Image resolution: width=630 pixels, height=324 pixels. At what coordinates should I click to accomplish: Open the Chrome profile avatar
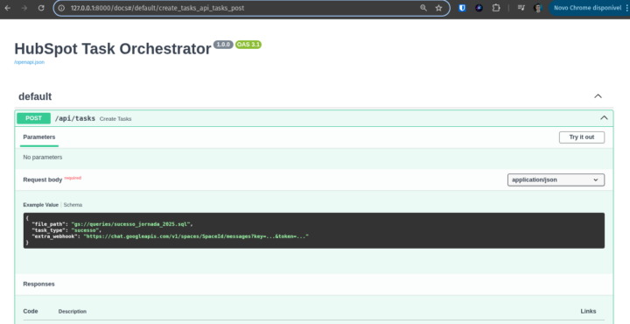pos(538,8)
